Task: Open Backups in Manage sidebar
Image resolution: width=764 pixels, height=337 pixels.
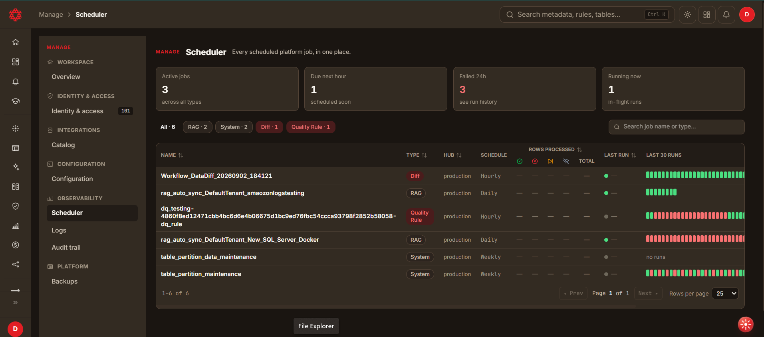Action: pyautogui.click(x=64, y=282)
